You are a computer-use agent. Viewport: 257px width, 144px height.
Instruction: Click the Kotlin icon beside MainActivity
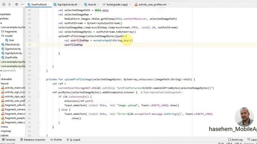tap(3, 44)
